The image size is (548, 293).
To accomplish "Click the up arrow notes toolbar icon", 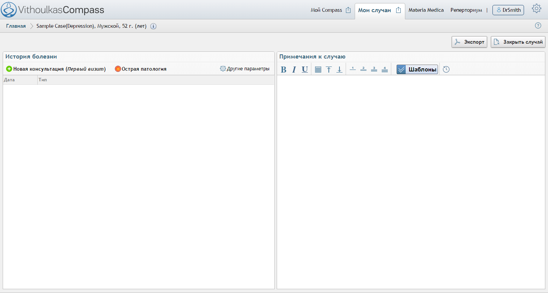I will [329, 70].
